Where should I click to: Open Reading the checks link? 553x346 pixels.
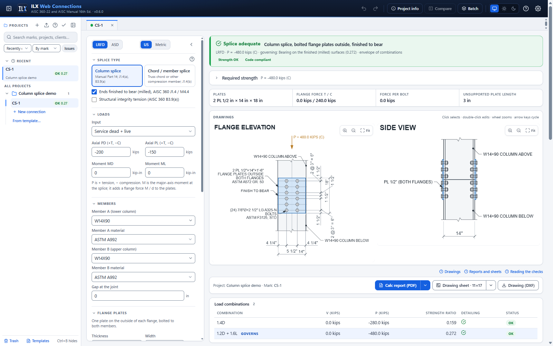(524, 272)
